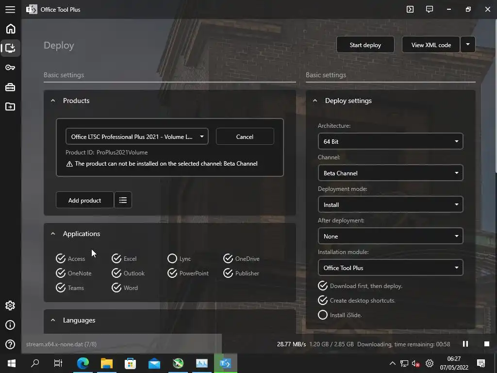Select right Basic settings tab

(326, 75)
